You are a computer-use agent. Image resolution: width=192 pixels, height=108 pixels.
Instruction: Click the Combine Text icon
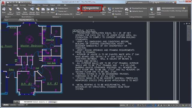point(103,9)
